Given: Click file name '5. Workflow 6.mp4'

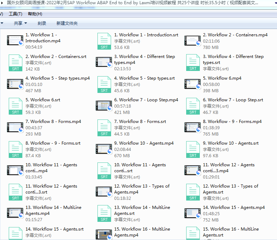Looking at the screenshot, I should pos(222,78).
